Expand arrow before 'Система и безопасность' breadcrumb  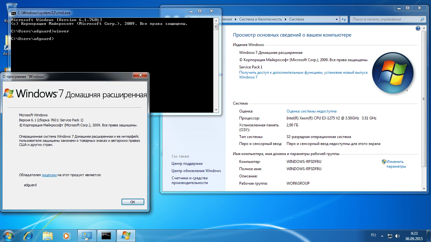(235, 19)
